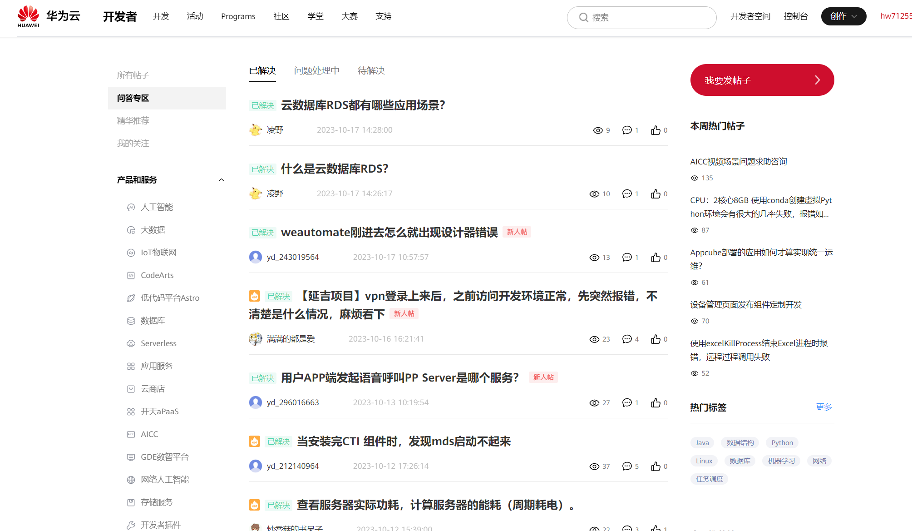Viewport: 912px width, 531px height.
Task: Open AICC视频场景问题求助咨询 hot post
Action: point(739,162)
